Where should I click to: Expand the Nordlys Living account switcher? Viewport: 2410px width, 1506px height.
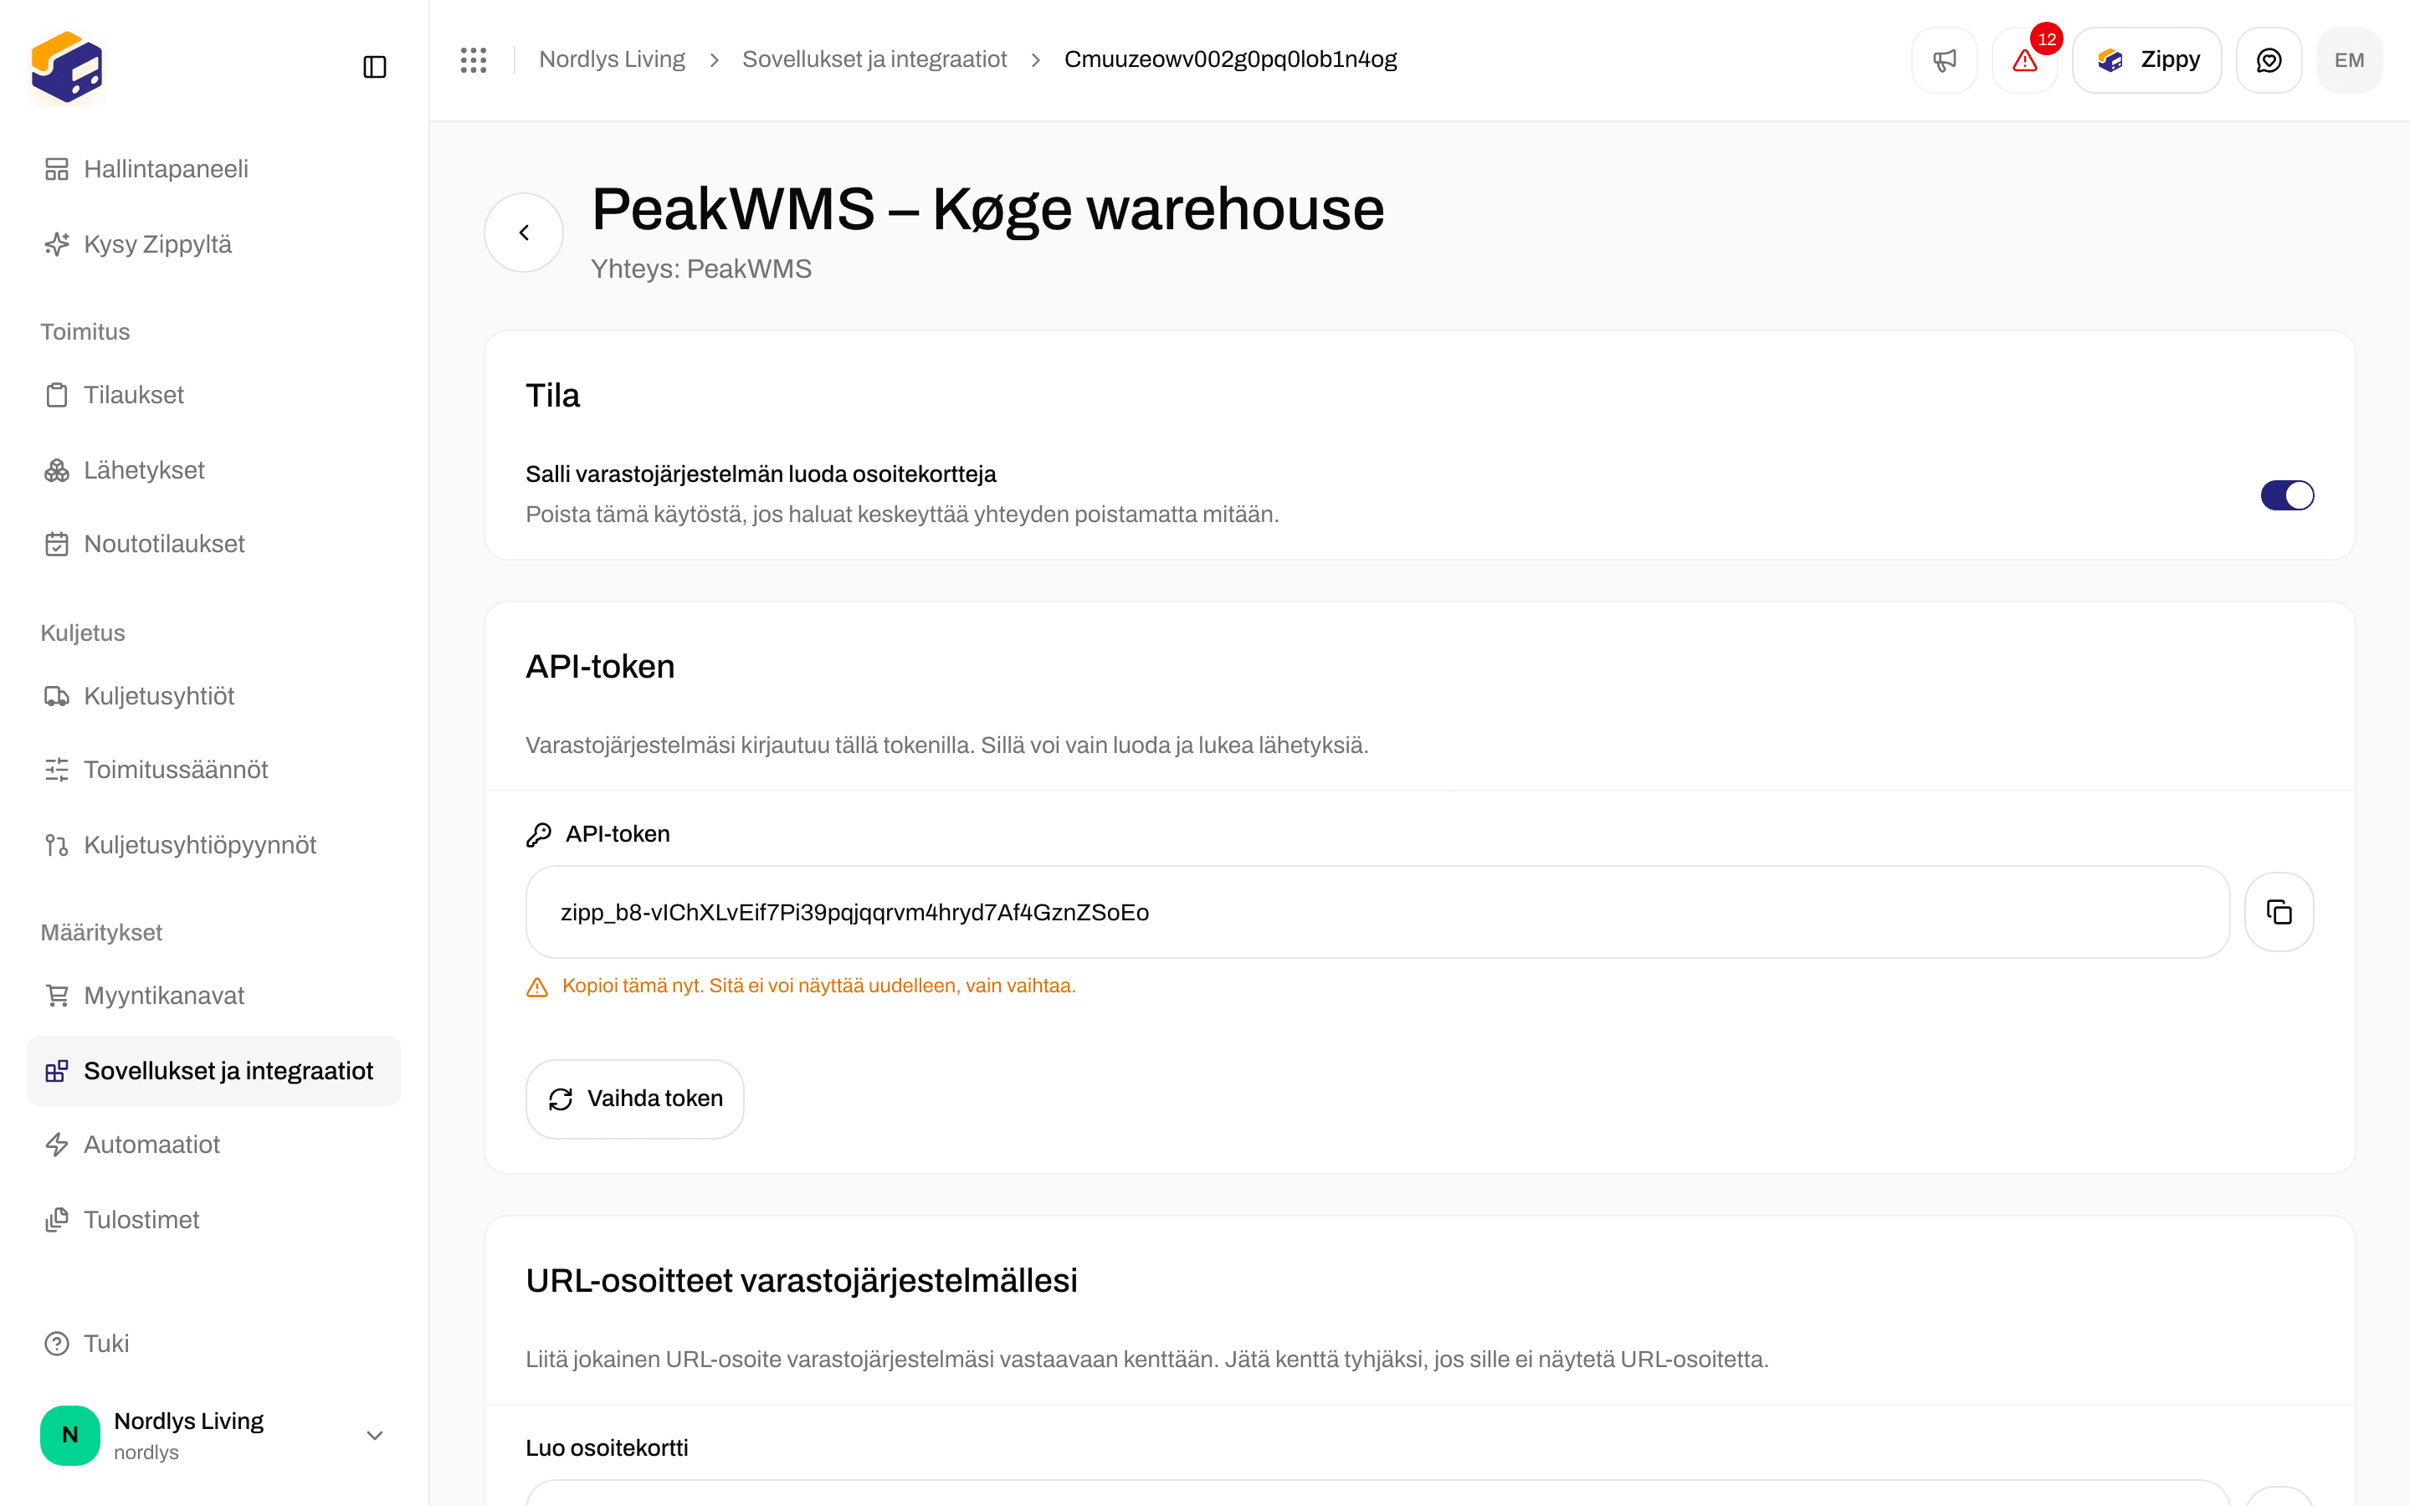click(x=213, y=1435)
